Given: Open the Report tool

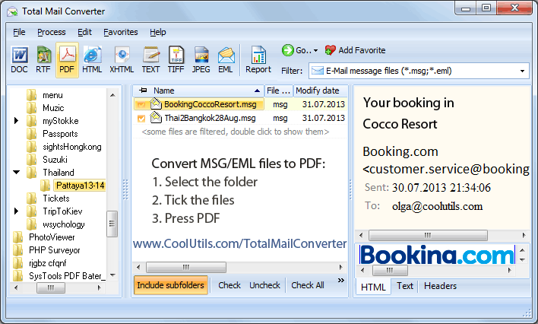Looking at the screenshot, I should pyautogui.click(x=258, y=59).
